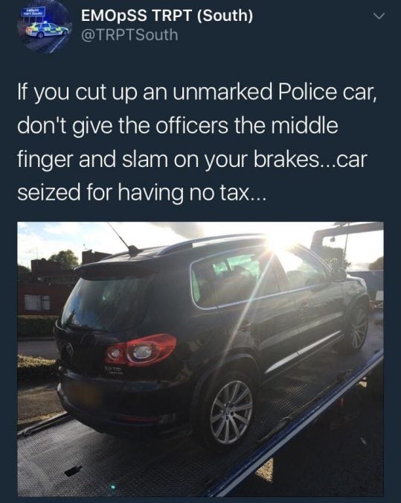Screen dimensions: 401x503
Task: Click the car's front alloy wheel
Action: (x=359, y=328)
